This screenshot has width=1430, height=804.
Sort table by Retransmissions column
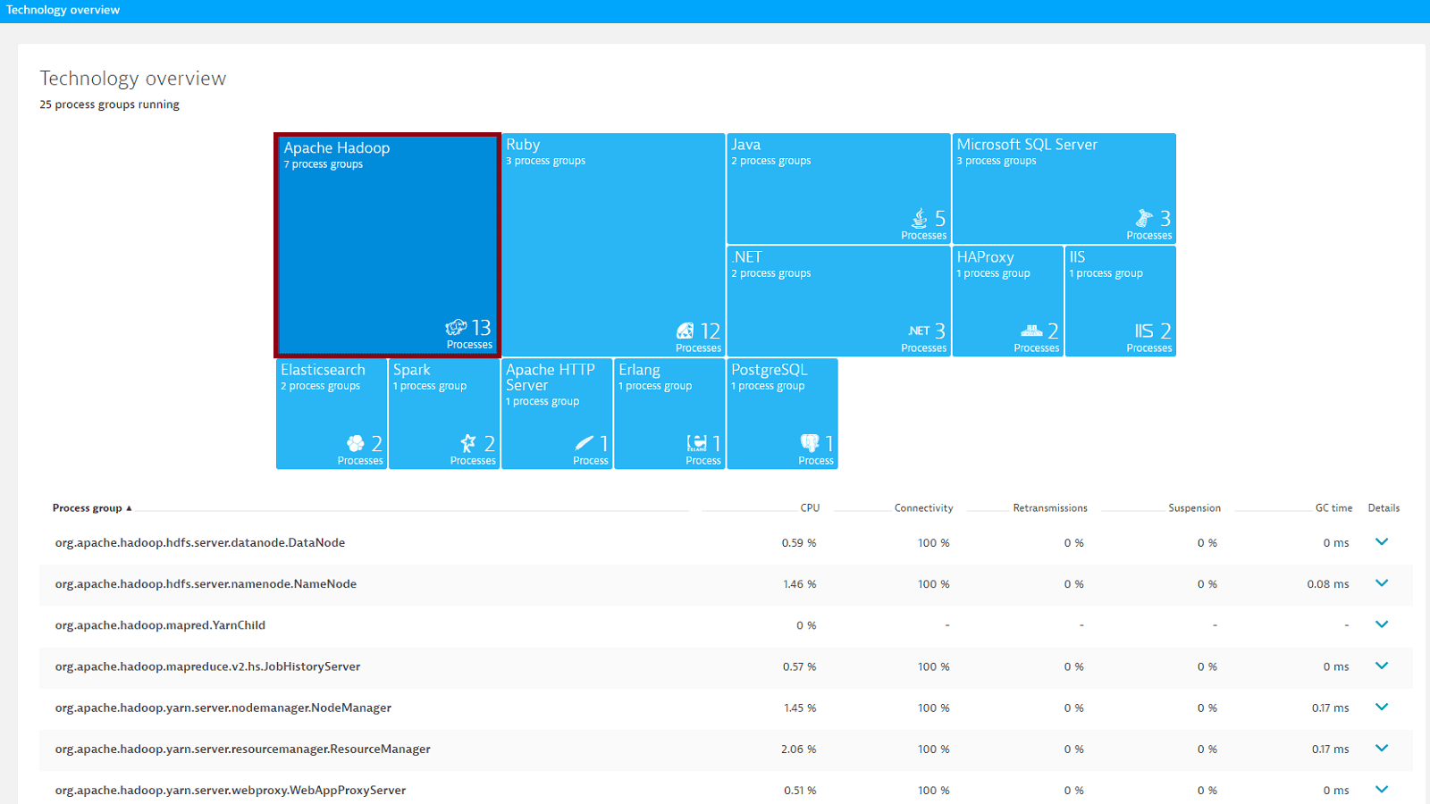coord(1050,508)
